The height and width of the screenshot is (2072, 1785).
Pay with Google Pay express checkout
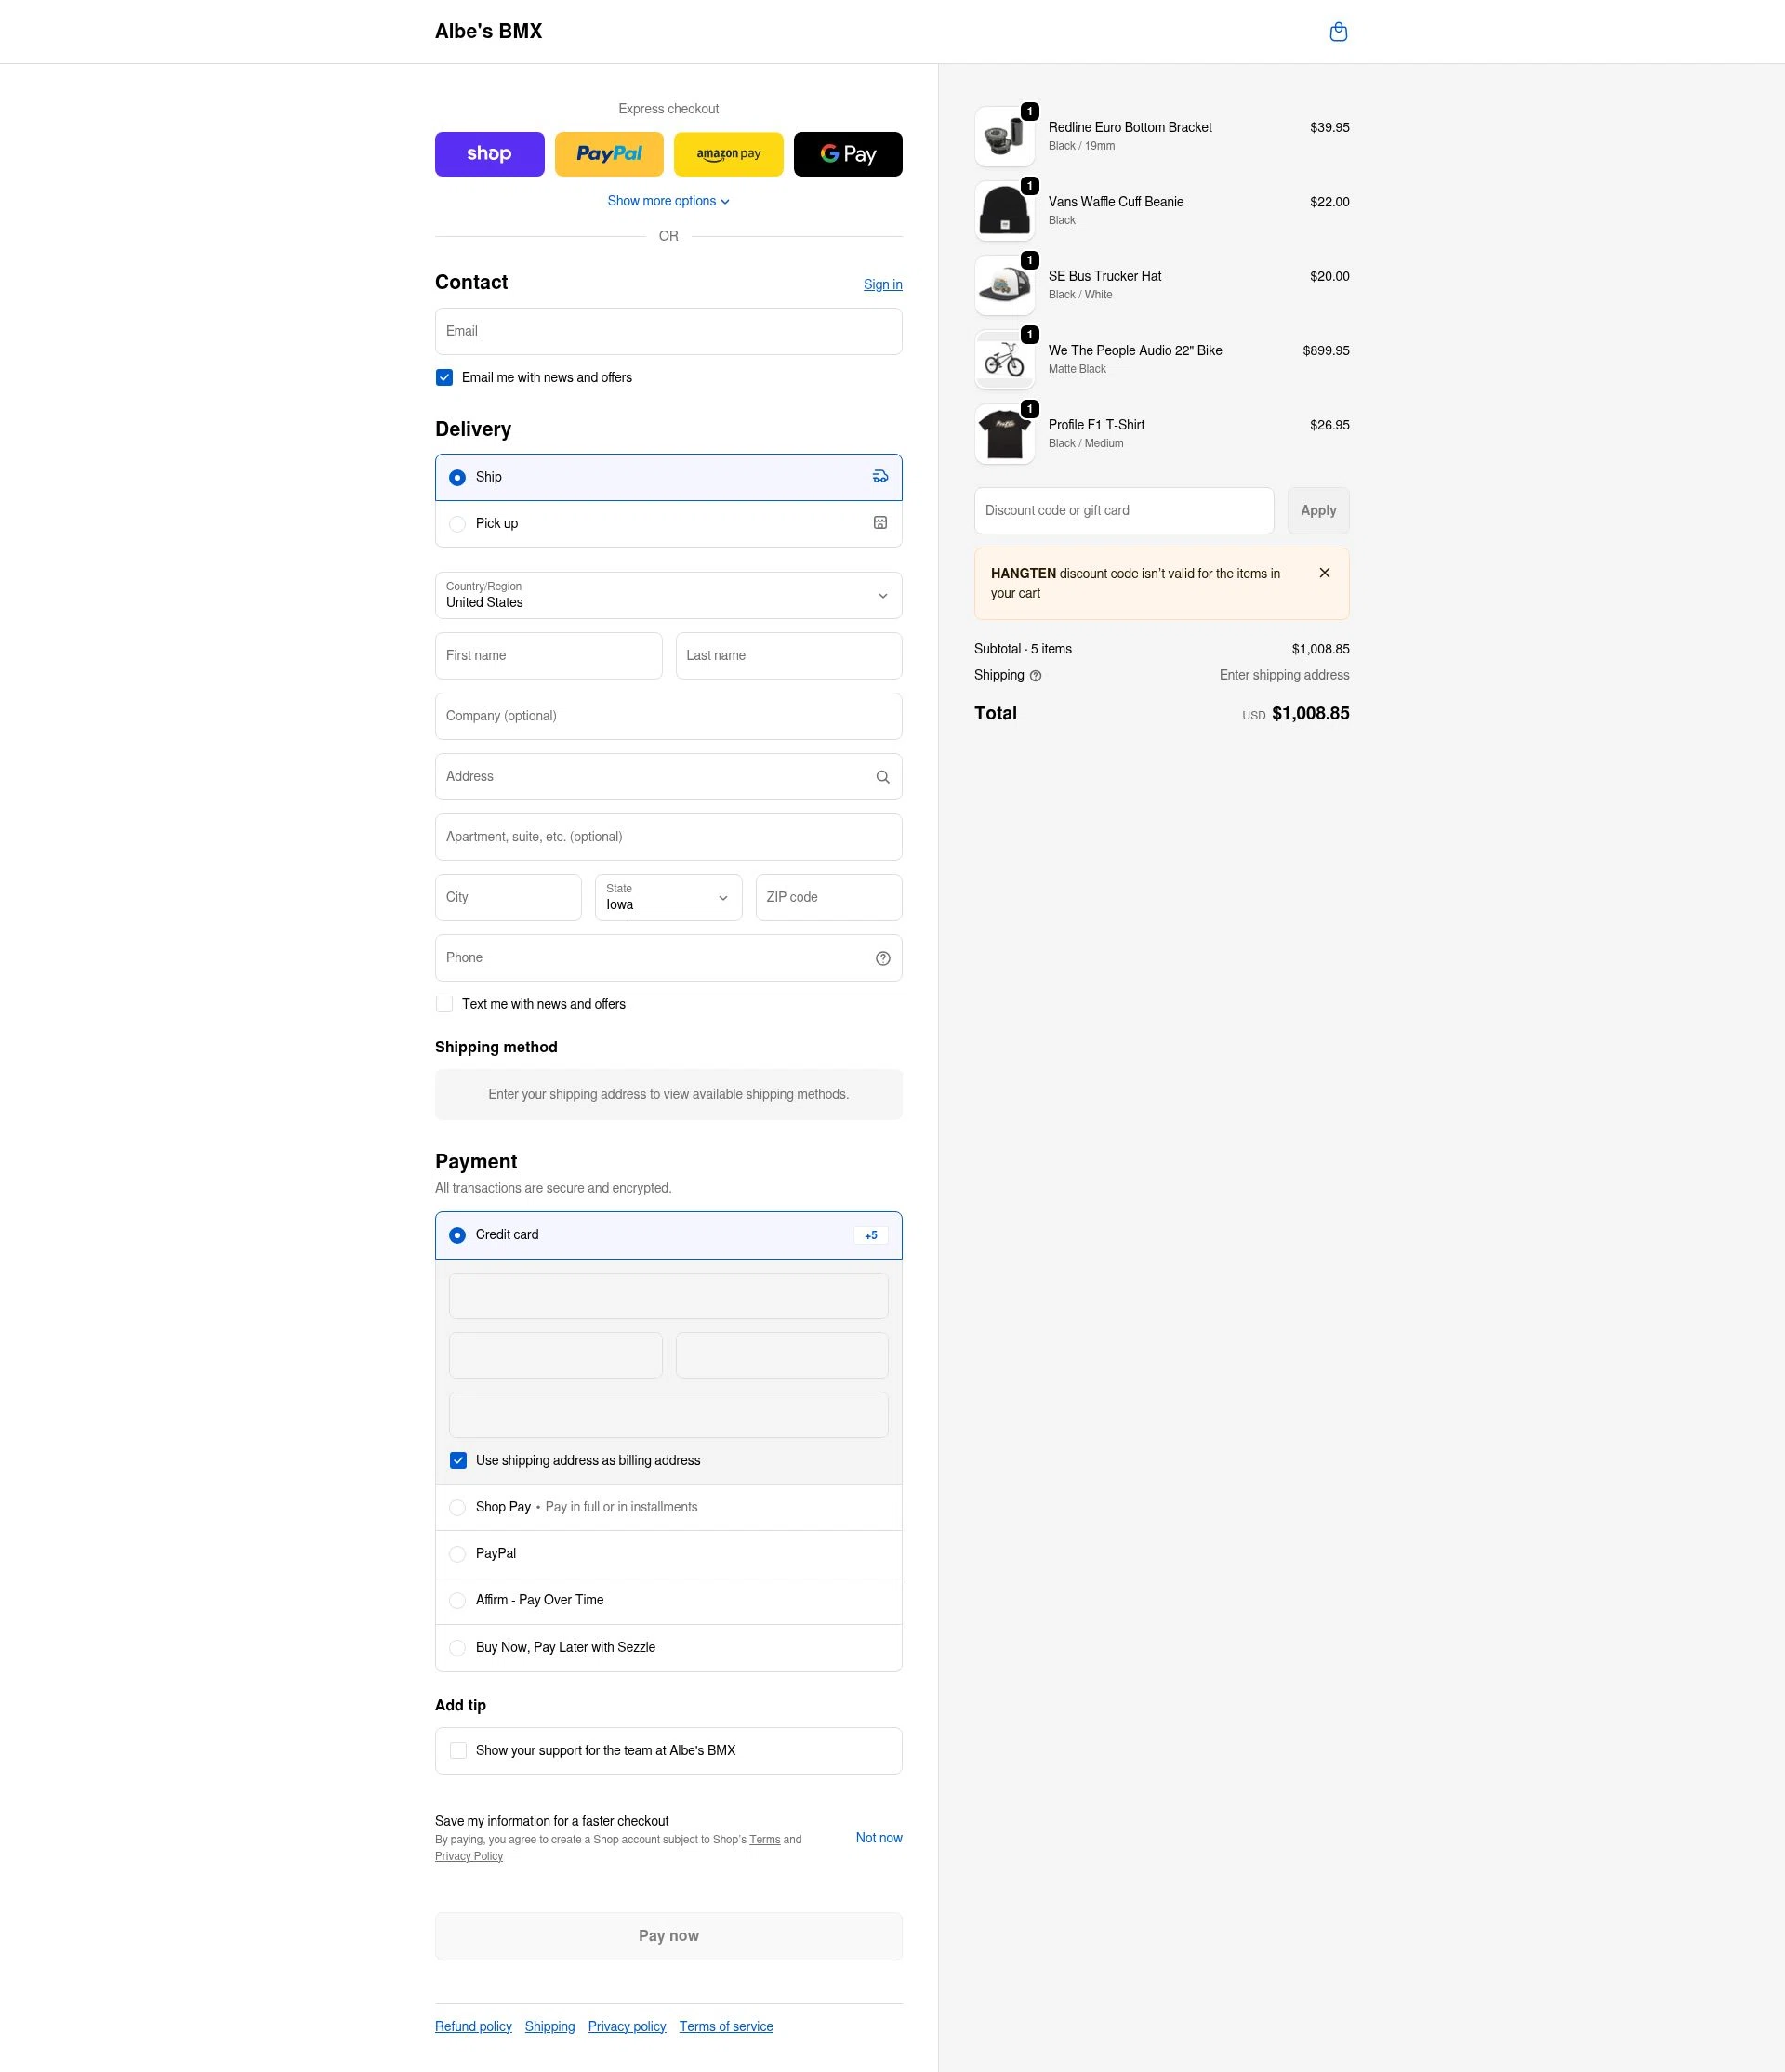pyautogui.click(x=847, y=154)
